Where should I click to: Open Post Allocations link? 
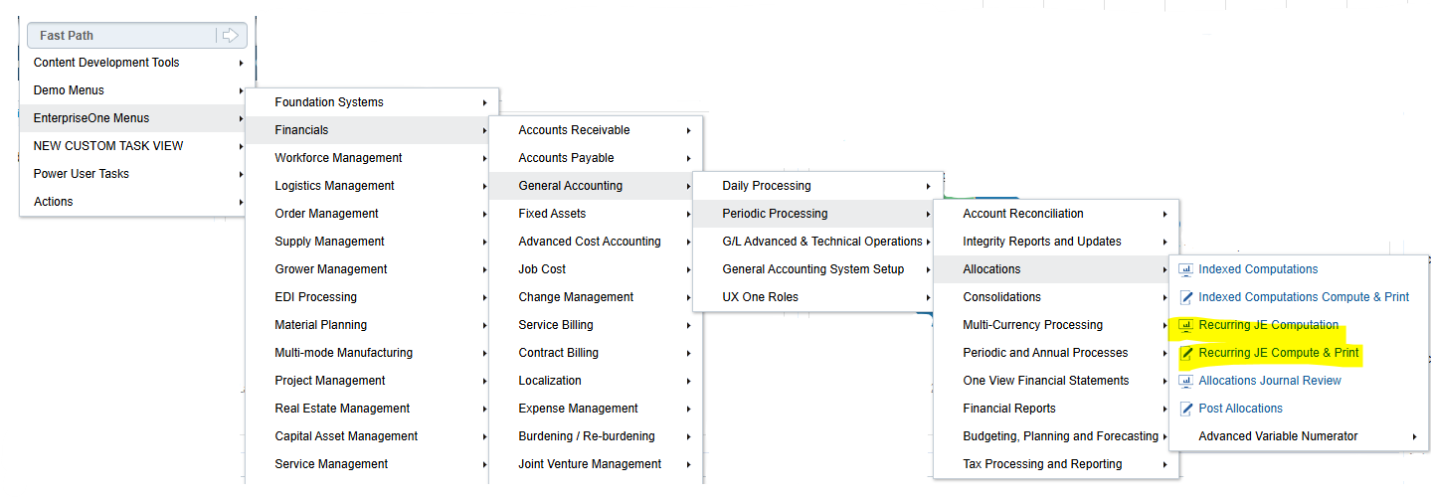click(x=1240, y=409)
